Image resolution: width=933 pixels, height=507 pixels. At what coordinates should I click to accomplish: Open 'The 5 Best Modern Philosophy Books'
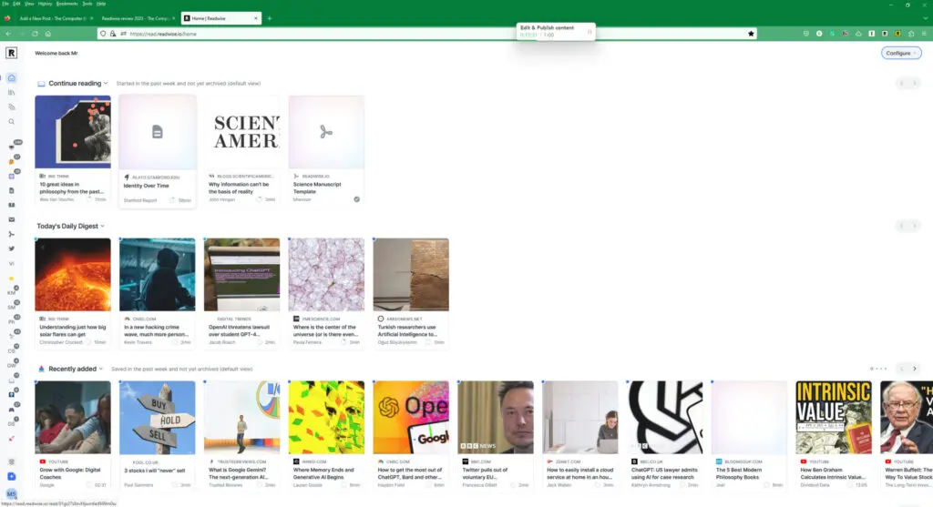749,435
